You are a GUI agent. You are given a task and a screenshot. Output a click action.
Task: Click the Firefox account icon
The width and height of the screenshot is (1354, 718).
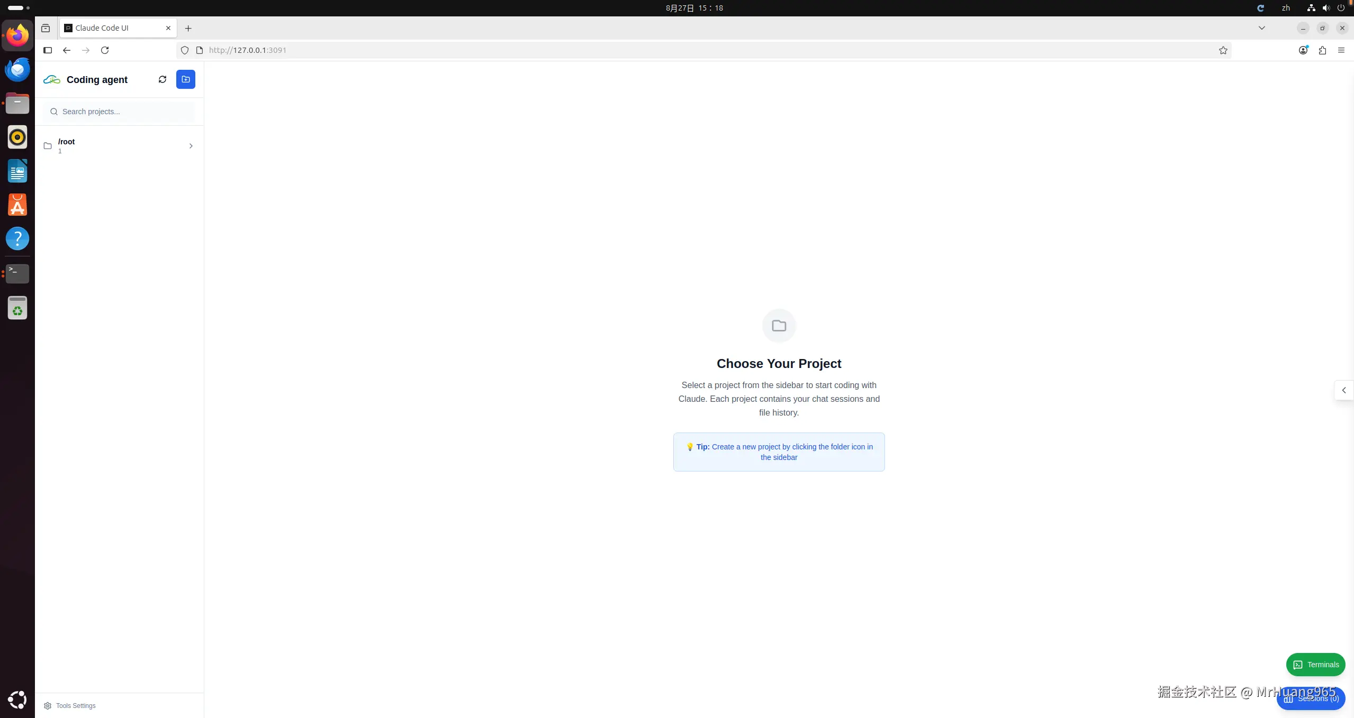click(x=1303, y=50)
